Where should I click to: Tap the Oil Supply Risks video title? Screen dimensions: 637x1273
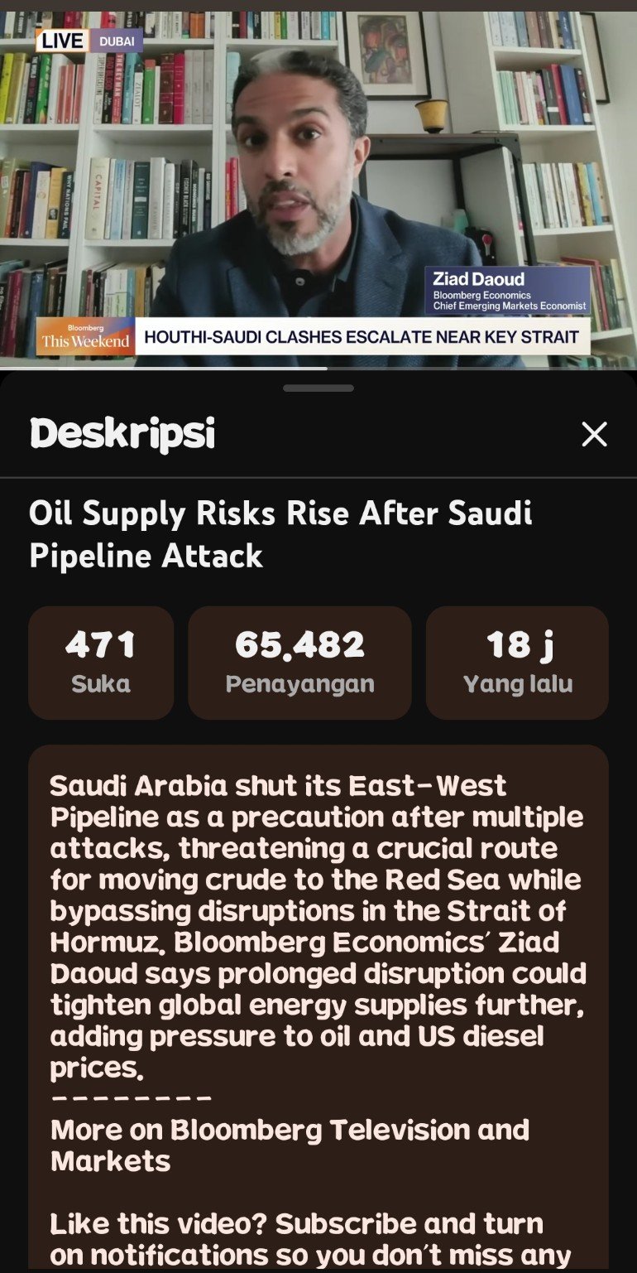coord(280,534)
